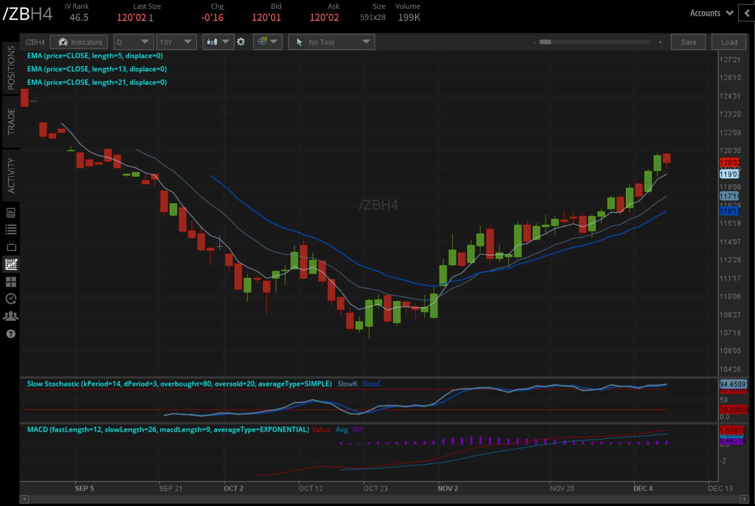The height and width of the screenshot is (506, 755).
Task: Switch to the ACTIVITY tab
Action: [11, 175]
